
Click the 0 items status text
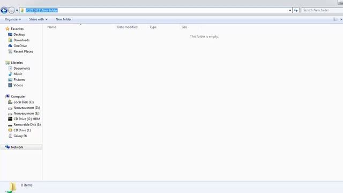[27, 185]
